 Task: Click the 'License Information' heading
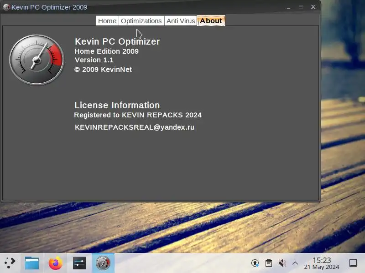point(117,105)
